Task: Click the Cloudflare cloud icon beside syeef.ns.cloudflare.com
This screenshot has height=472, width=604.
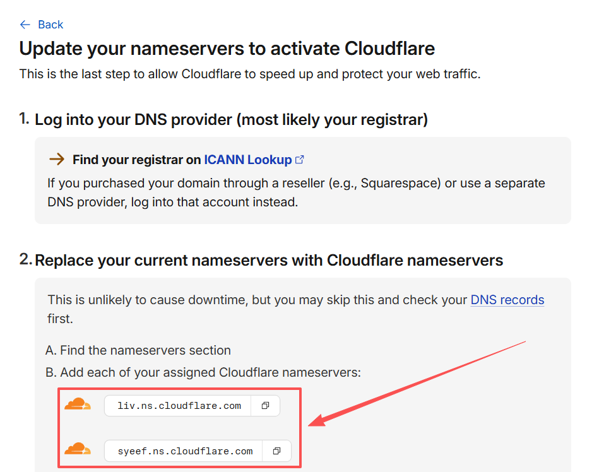Action: click(78, 449)
